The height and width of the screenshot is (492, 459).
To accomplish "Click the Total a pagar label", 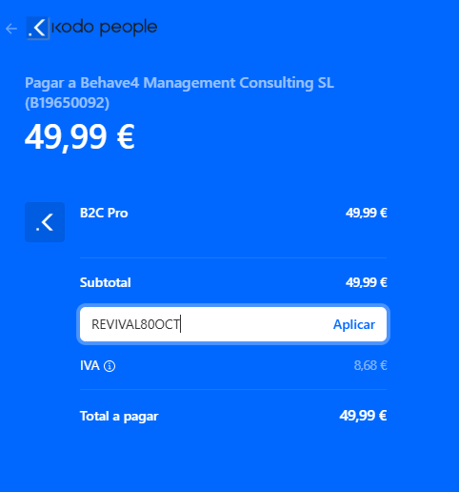I will click(x=119, y=416).
